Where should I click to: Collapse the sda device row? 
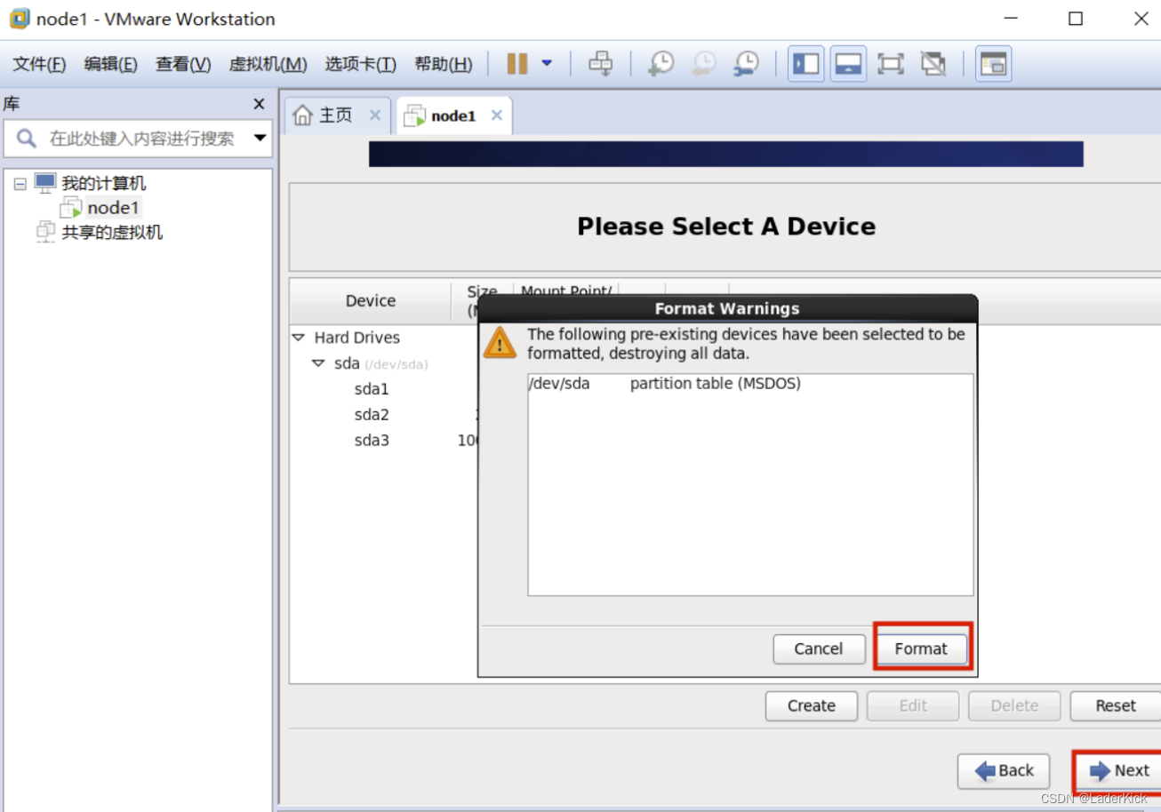318,363
